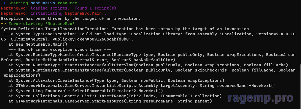
Task: Click the ragemp.pro watermark
Action: click(260, 98)
